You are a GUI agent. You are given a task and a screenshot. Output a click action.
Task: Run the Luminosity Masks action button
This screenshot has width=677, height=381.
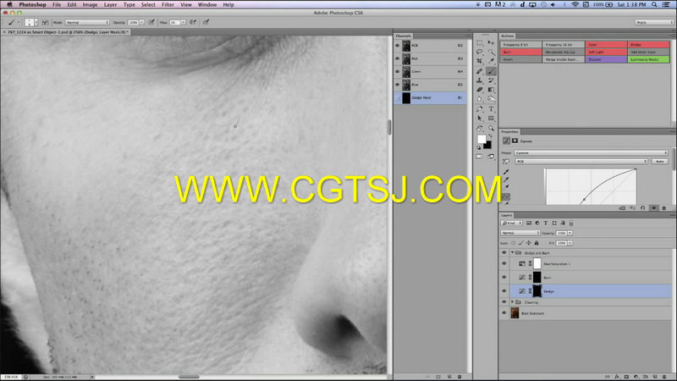tap(648, 59)
